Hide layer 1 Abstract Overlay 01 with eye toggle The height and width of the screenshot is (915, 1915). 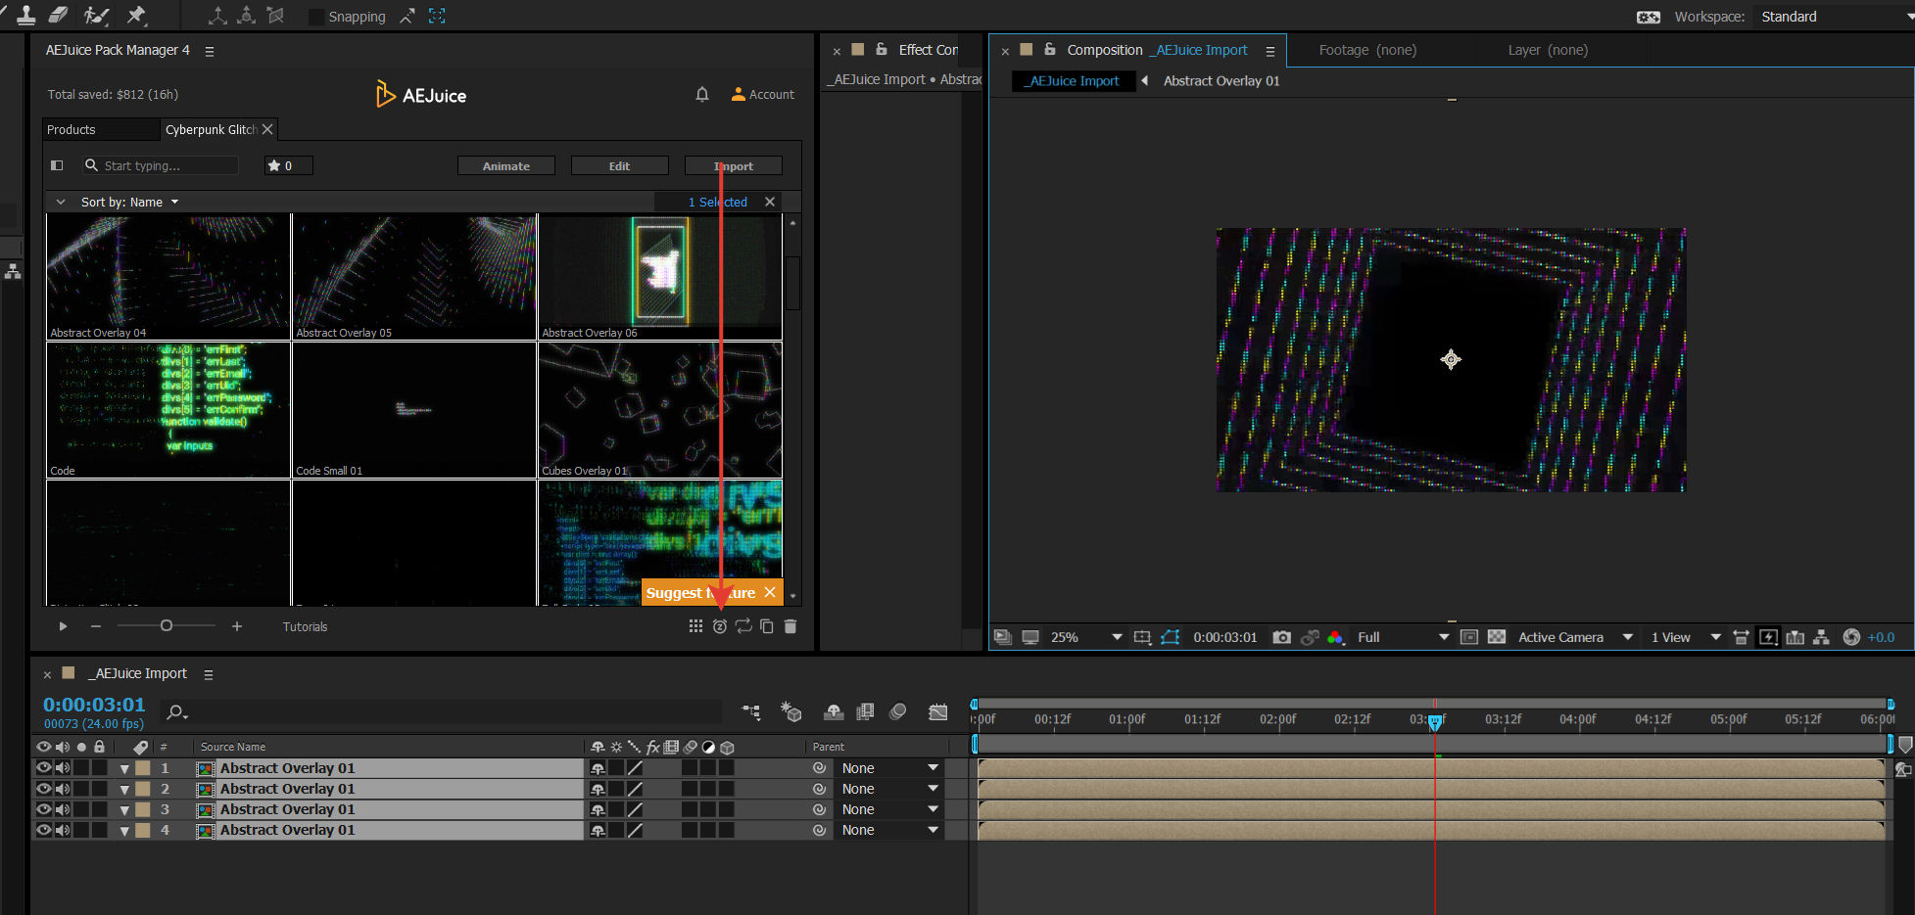tap(43, 768)
